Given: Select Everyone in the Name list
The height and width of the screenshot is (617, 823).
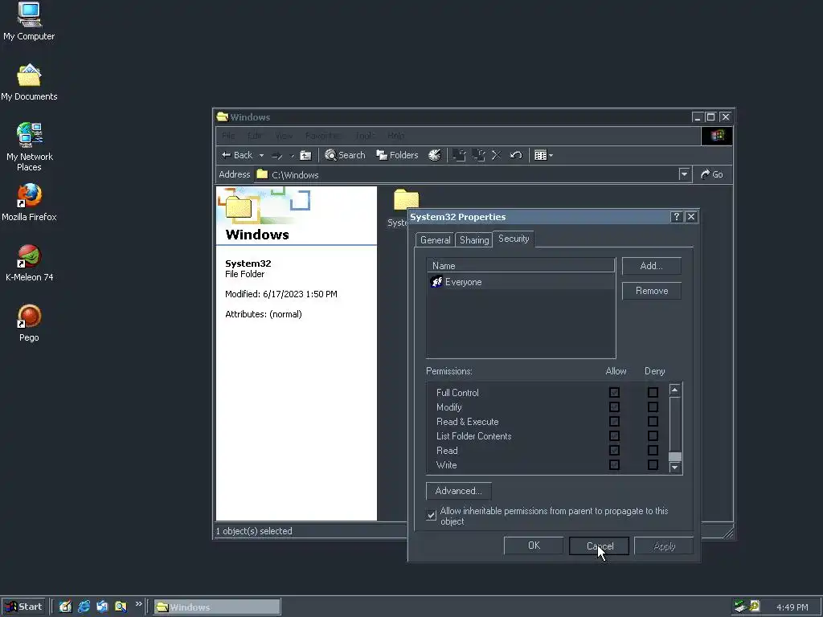Looking at the screenshot, I should click(x=521, y=282).
